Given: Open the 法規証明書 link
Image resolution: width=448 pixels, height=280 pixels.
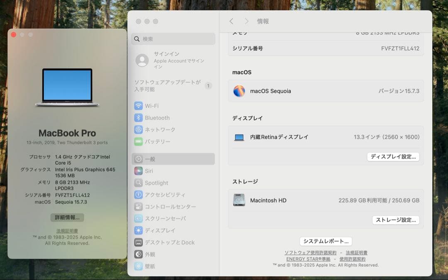Looking at the screenshot, I should [67, 231].
